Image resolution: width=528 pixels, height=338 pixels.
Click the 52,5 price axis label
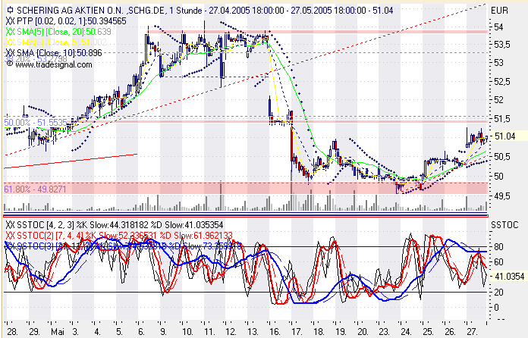[x=501, y=82]
